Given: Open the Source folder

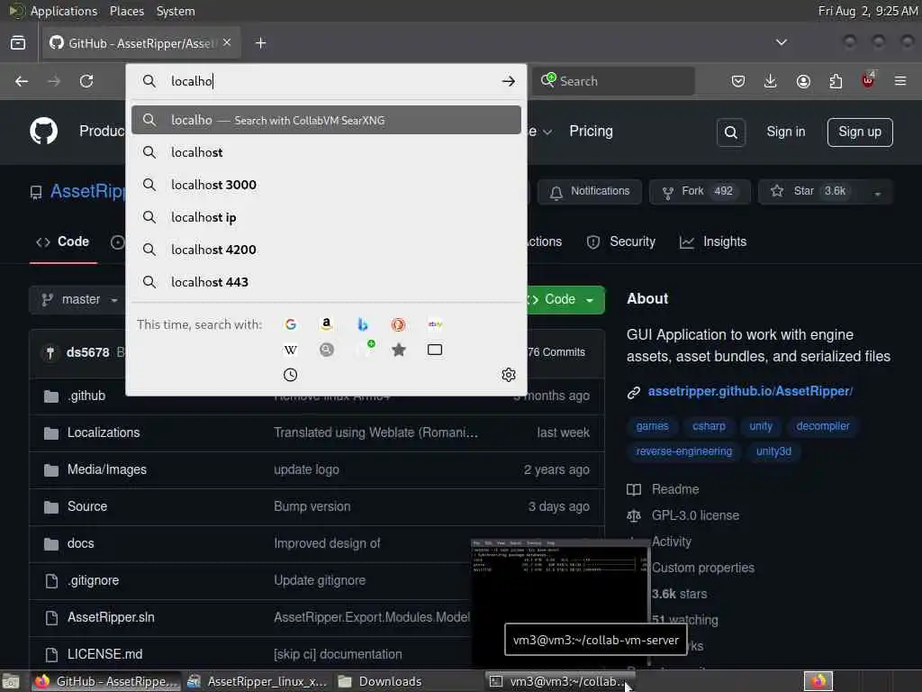Looking at the screenshot, I should (x=87, y=506).
